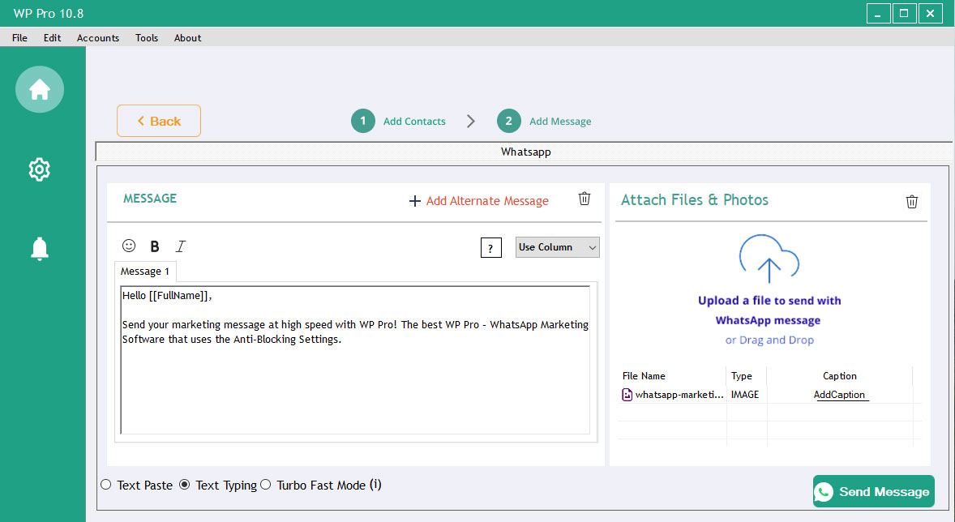Toggle italic formatting

click(x=180, y=246)
